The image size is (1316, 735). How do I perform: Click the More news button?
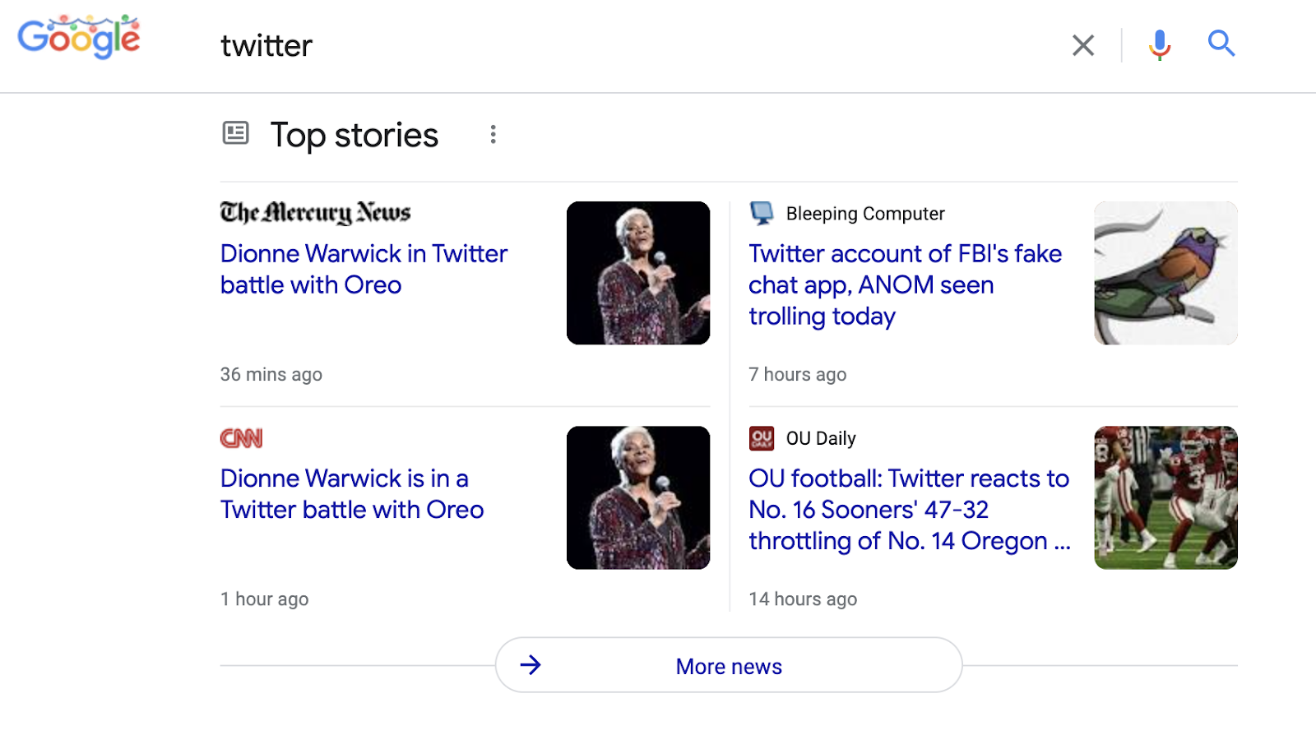point(729,666)
